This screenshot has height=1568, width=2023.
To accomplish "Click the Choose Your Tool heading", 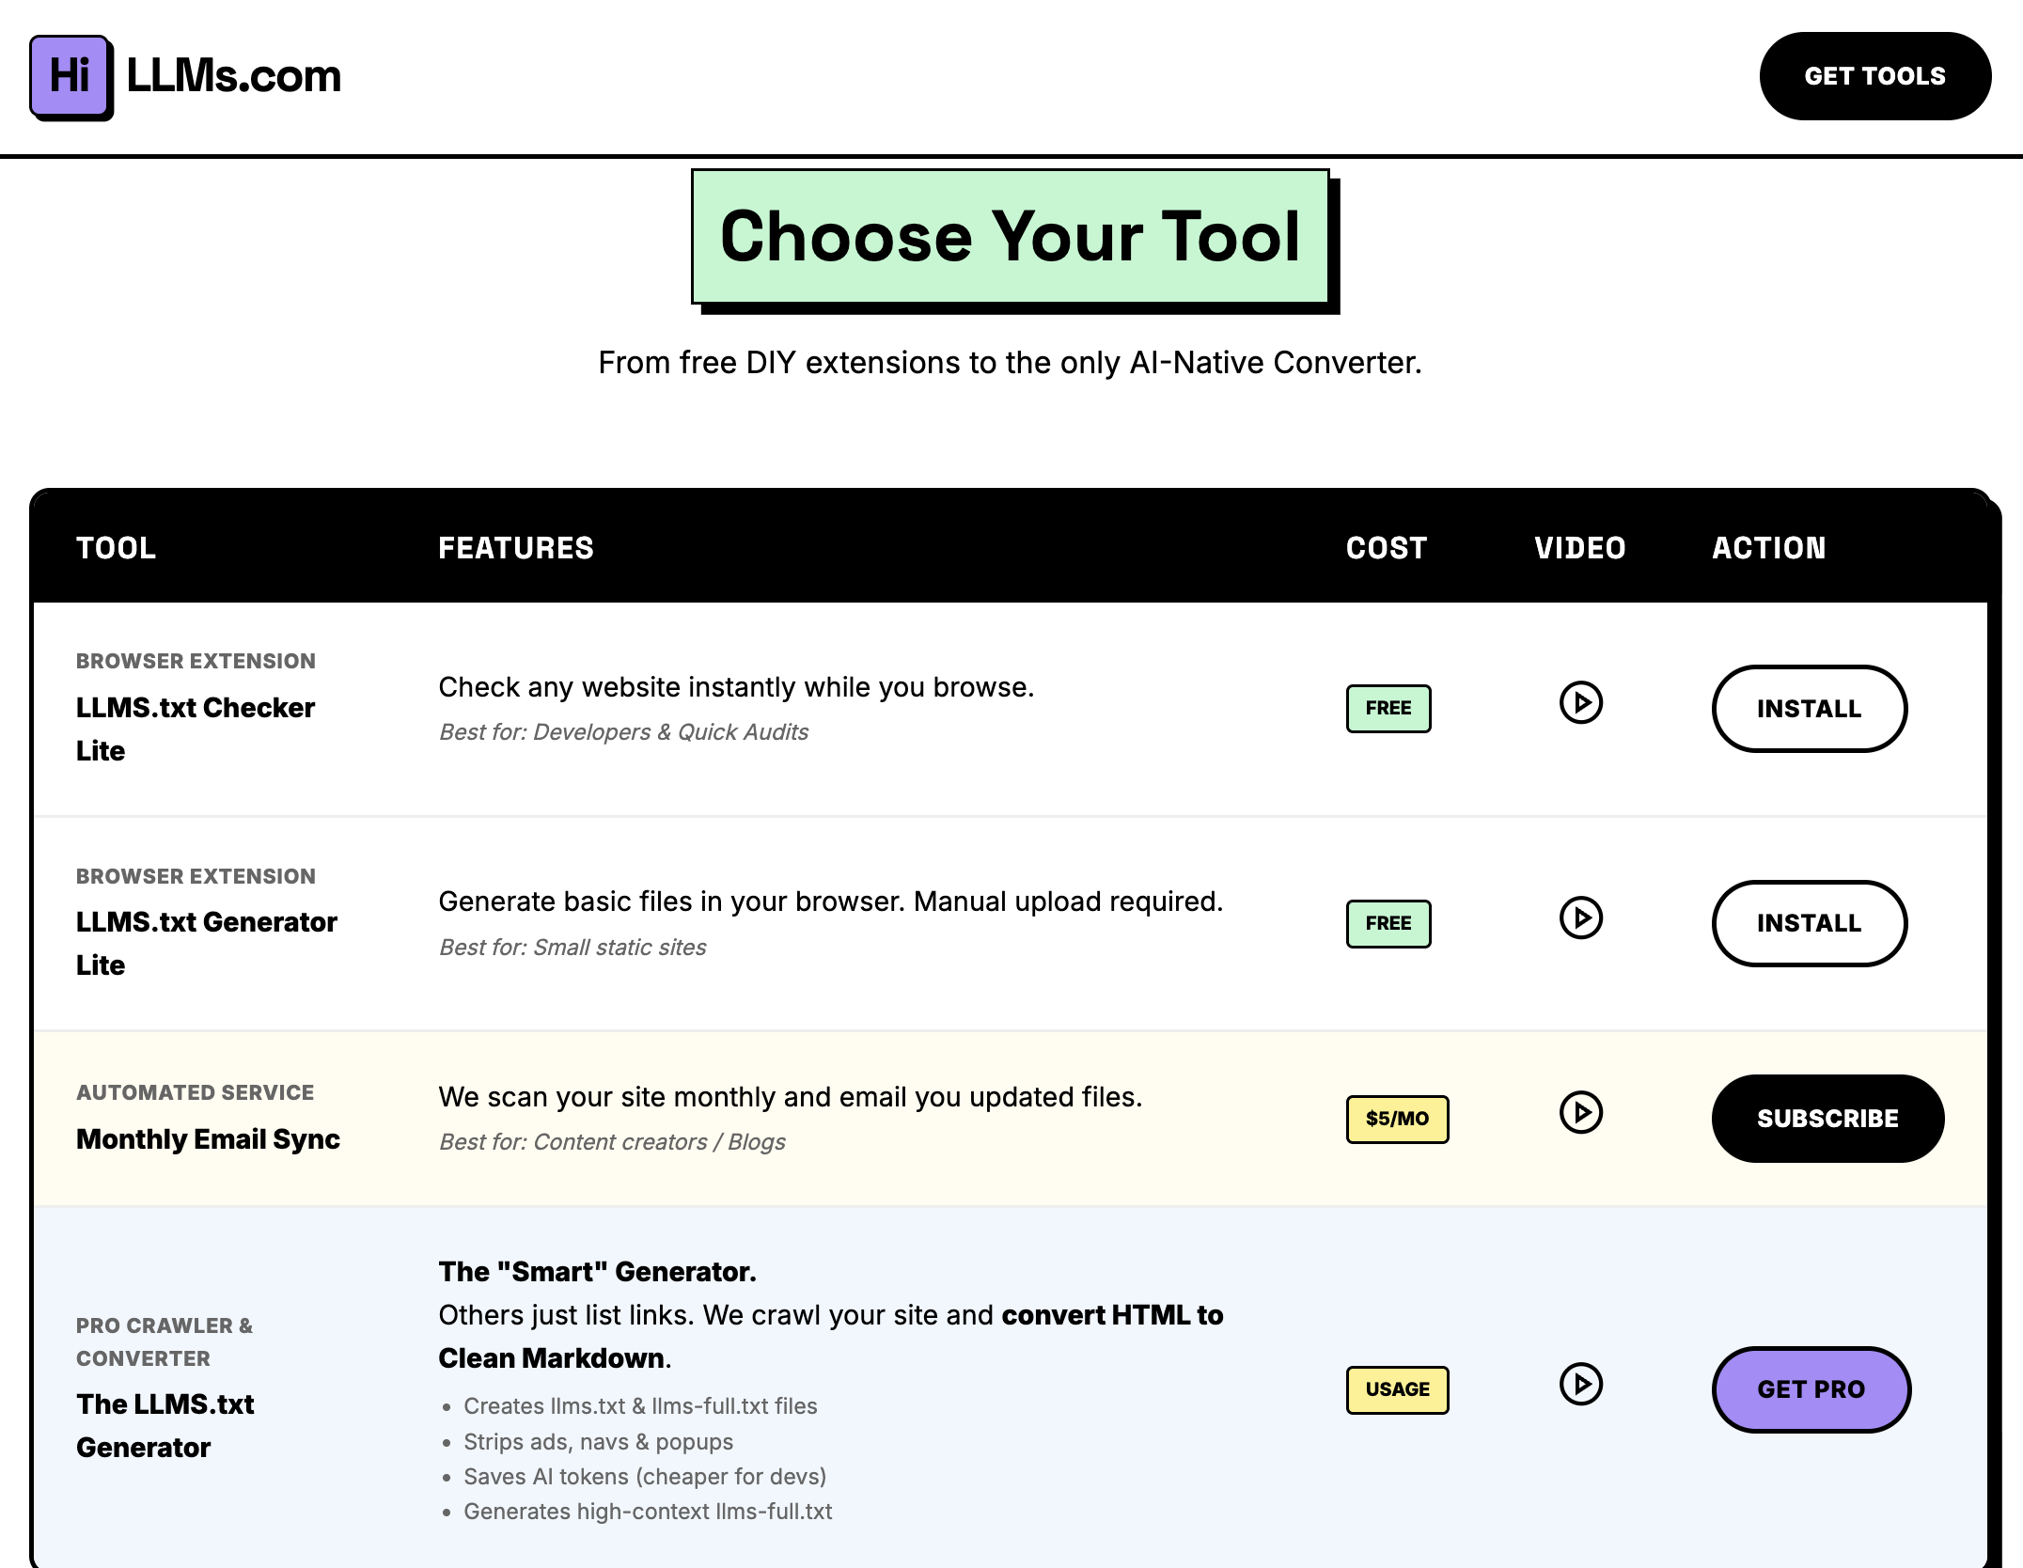I will click(x=1010, y=237).
